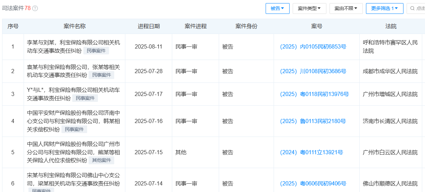Screen dimensions: 425x192
Task: Click the 进程日期 column header
Action: coord(149,26)
